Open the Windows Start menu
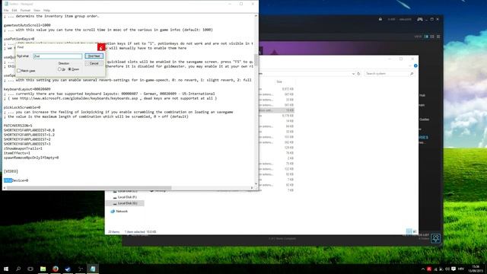Viewport: 487px width, 274px height. 6,269
